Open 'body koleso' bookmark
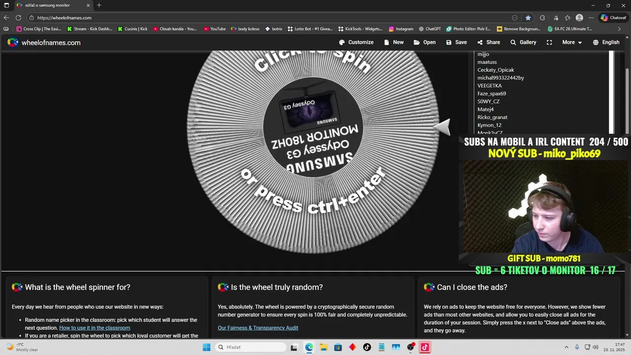Image resolution: width=631 pixels, height=355 pixels. [245, 29]
